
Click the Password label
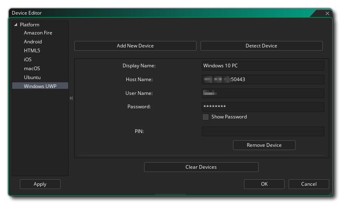click(x=139, y=107)
